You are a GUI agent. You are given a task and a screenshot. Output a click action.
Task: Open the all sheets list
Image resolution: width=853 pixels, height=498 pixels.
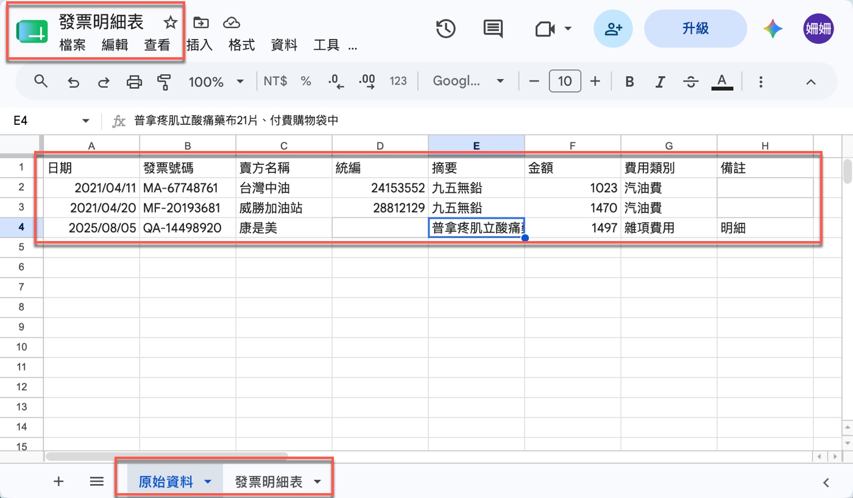[96, 482]
